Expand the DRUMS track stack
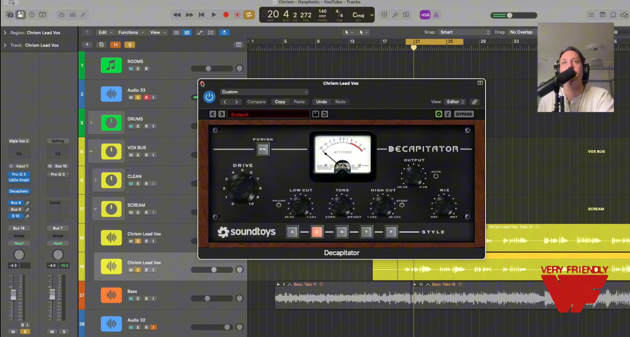630x337 pixels. click(x=91, y=123)
